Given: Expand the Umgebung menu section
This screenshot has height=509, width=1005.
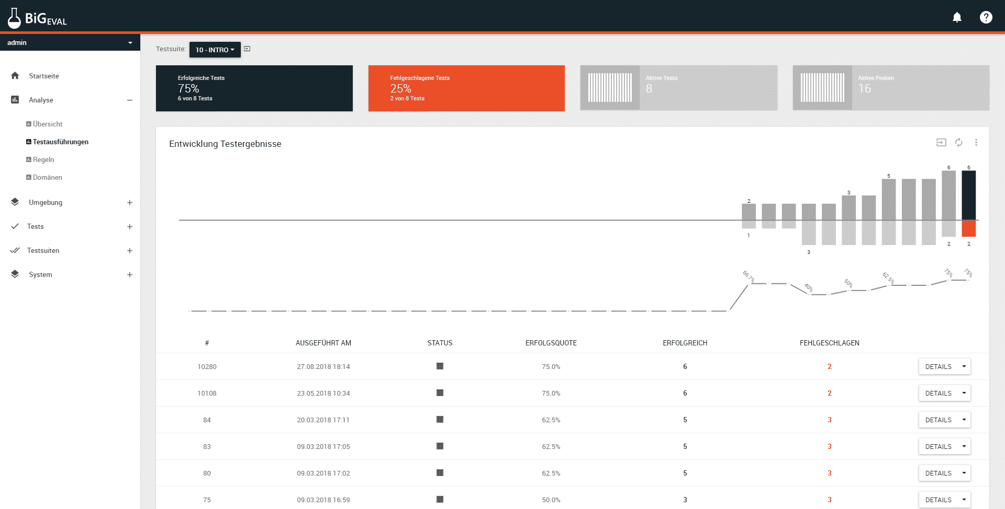Looking at the screenshot, I should pyautogui.click(x=129, y=202).
